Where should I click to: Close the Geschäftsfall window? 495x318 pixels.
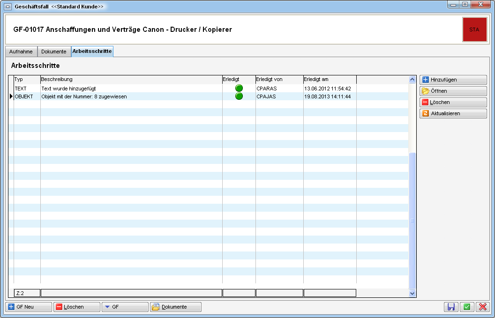pyautogui.click(x=481, y=5)
